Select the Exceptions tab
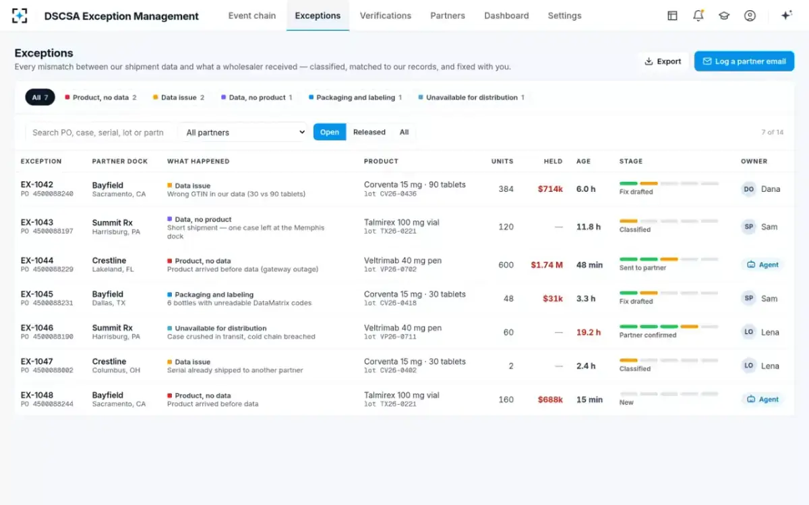Image resolution: width=809 pixels, height=505 pixels. coord(318,15)
